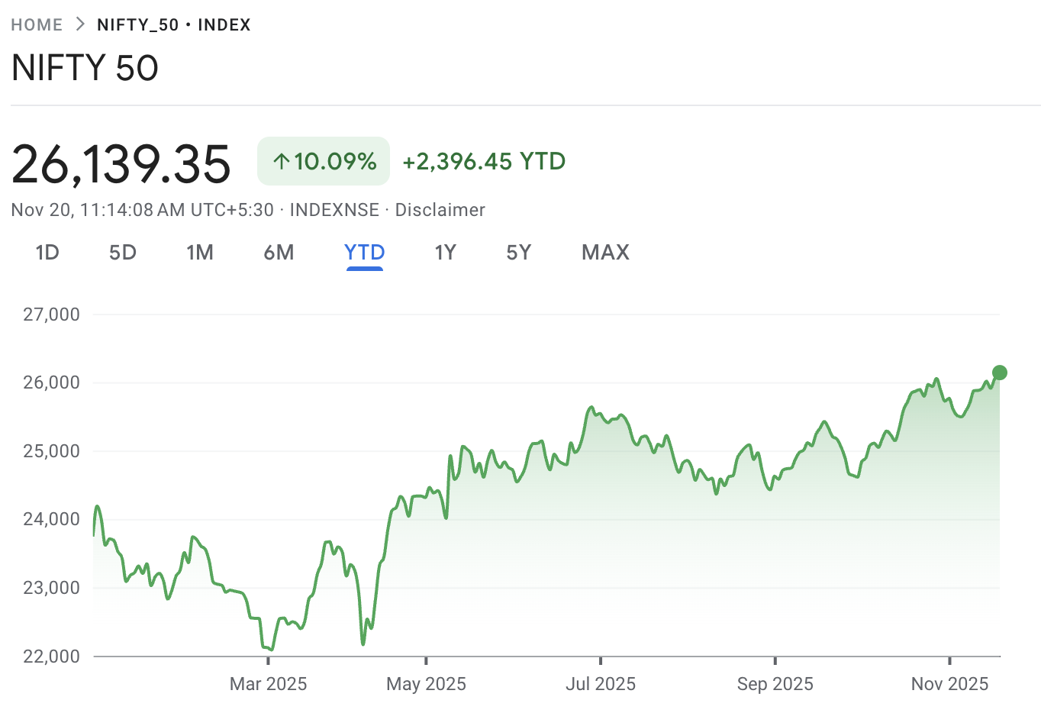Click the Nov 2025 axis label
The height and width of the screenshot is (713, 1041).
click(949, 684)
